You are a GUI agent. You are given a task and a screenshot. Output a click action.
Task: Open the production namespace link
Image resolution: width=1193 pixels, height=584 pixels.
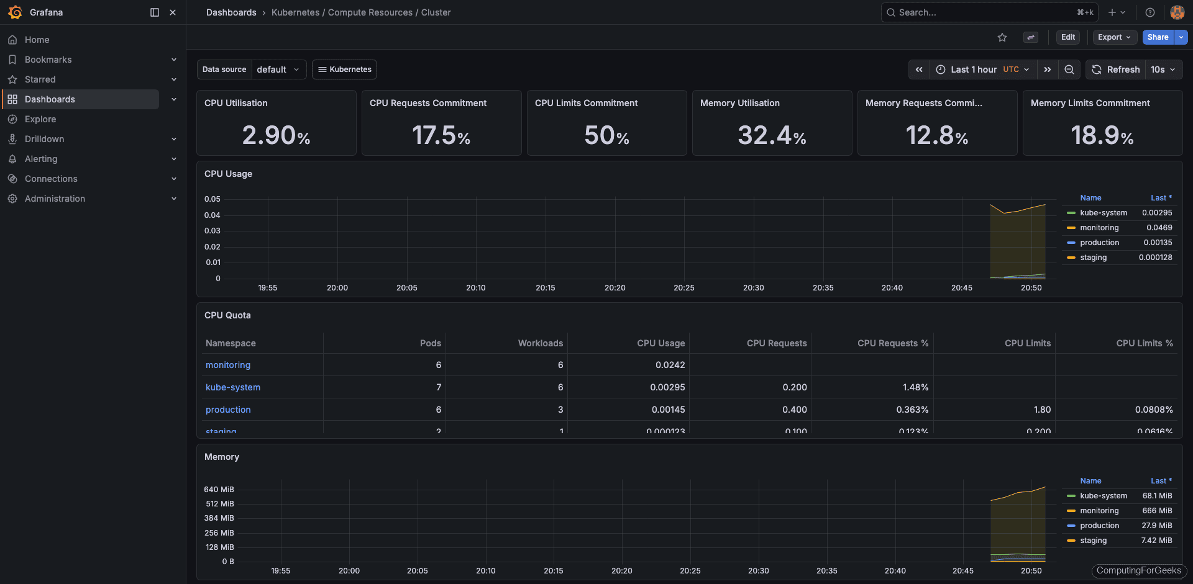click(x=227, y=409)
